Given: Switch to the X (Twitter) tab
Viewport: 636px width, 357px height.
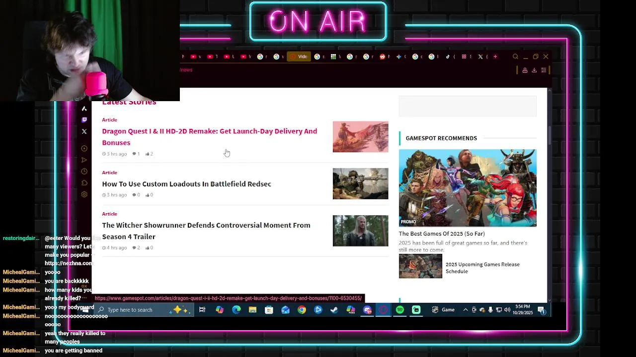Looking at the screenshot, I should tap(482, 57).
